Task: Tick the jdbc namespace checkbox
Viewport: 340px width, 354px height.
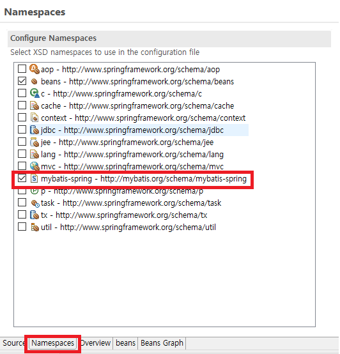Action: tap(22, 130)
